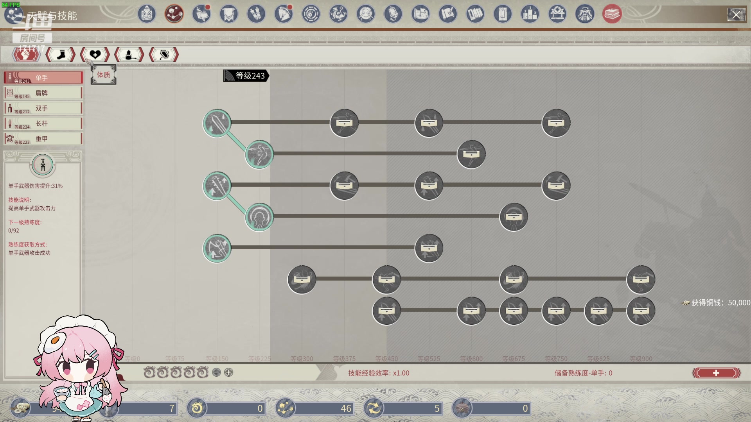This screenshot has width=751, height=422.
Task: Close the talents and skills window
Action: coord(736,15)
